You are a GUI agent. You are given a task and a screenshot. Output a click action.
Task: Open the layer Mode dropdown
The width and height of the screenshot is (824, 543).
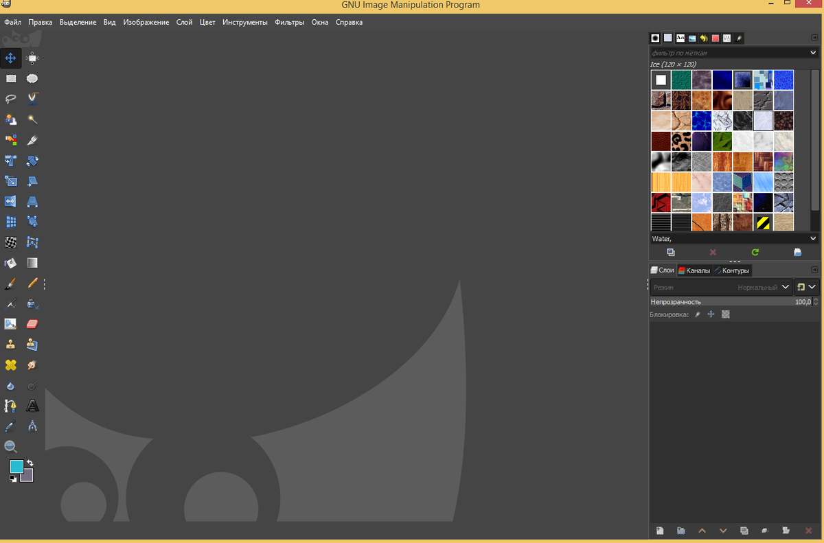(x=722, y=288)
